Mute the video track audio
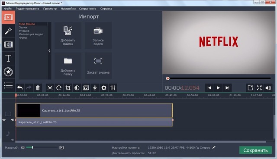 12,120
